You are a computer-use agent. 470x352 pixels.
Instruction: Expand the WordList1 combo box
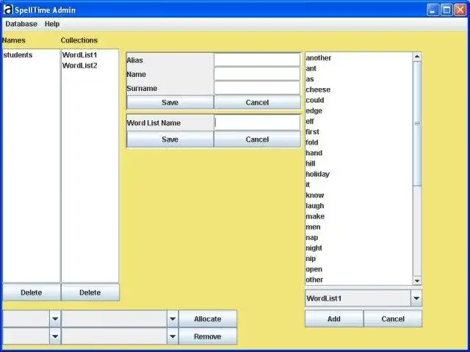point(416,298)
